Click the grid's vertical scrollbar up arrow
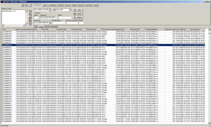 tap(209, 29)
